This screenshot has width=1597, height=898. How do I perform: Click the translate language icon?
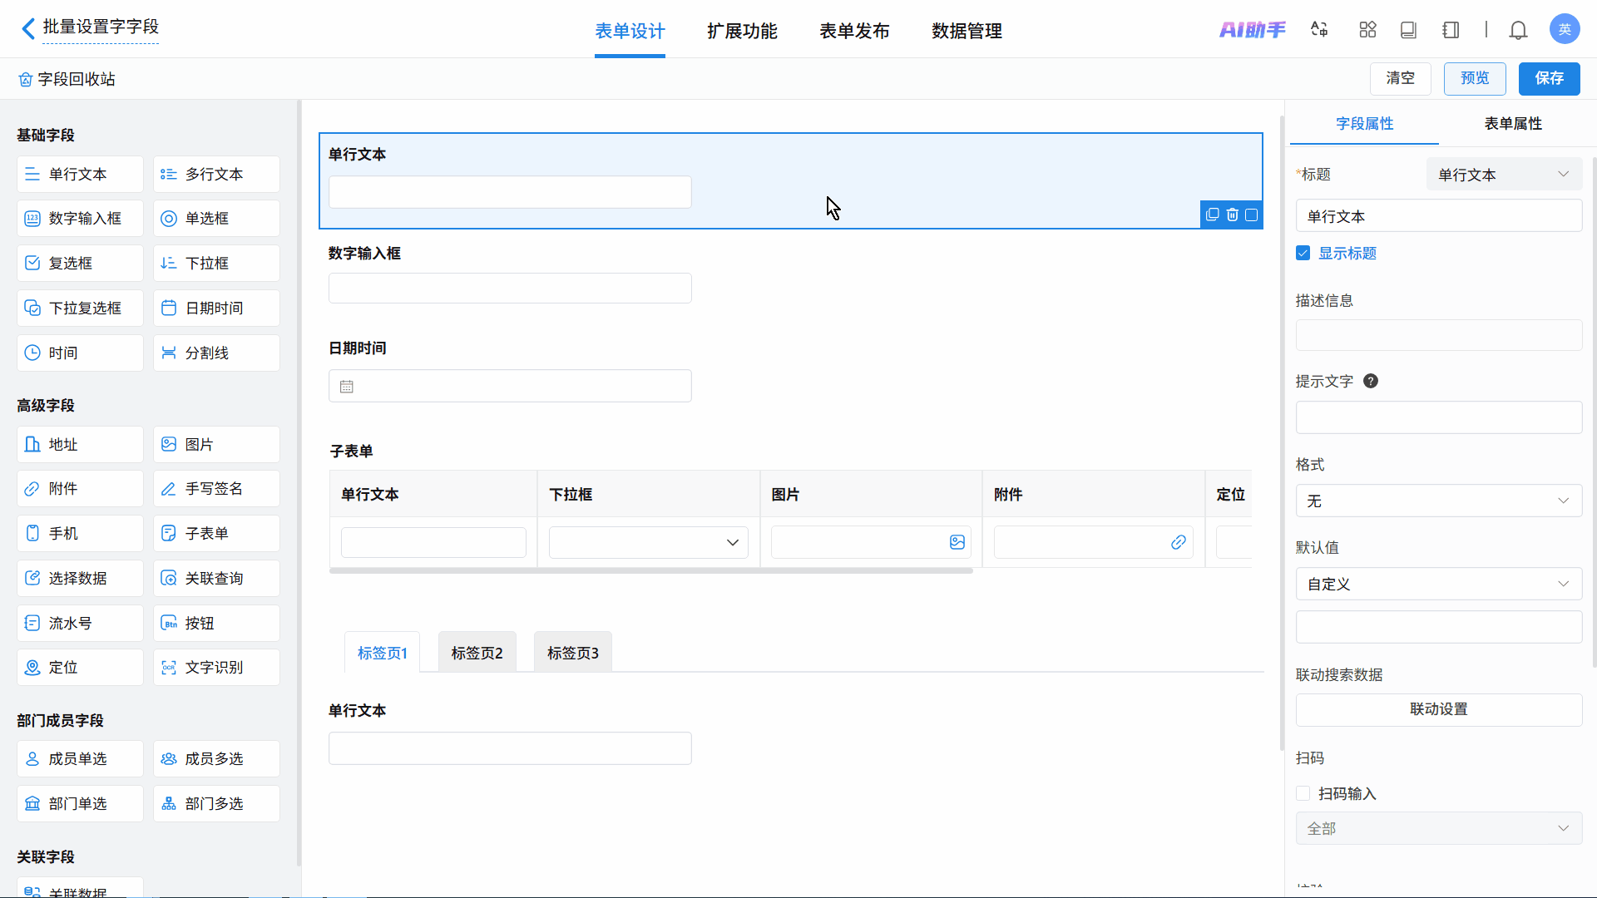coord(1319,30)
